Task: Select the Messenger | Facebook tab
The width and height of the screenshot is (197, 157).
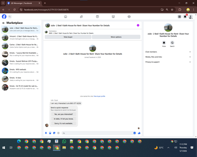Action: (x=24, y=3)
